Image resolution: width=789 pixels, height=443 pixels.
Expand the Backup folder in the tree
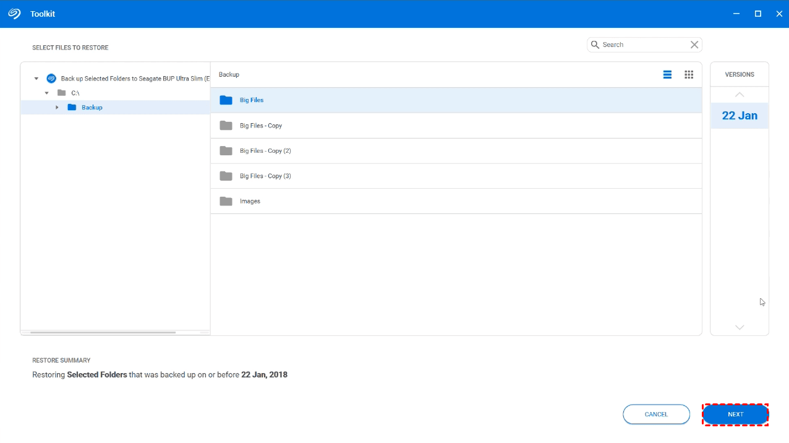point(57,107)
